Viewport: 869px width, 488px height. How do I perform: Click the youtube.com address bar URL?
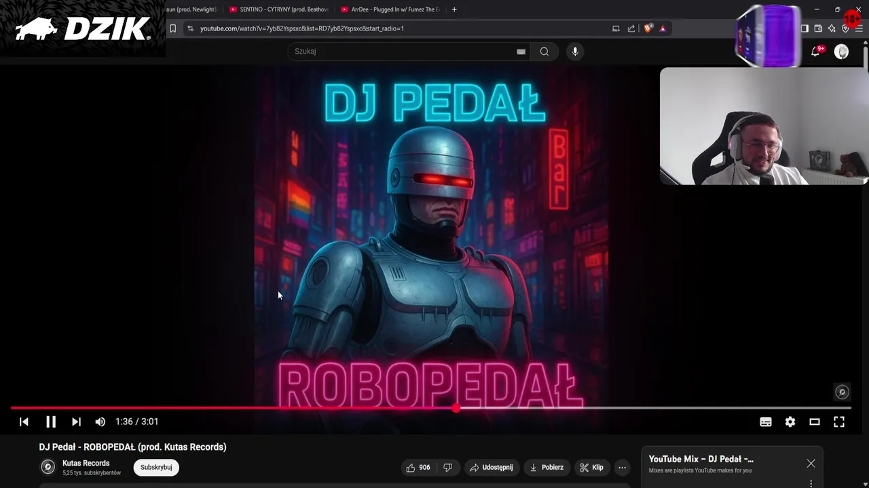pos(302,28)
